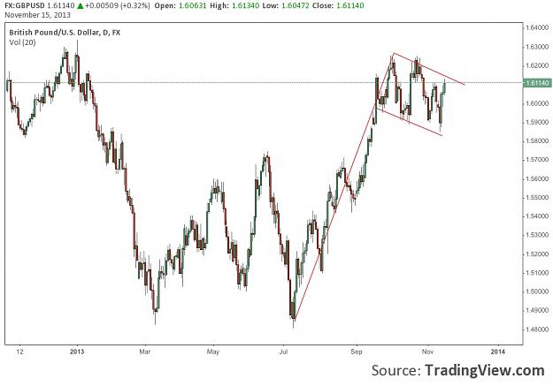Click the Nov time axis label
The width and height of the screenshot is (553, 386).
click(x=427, y=352)
